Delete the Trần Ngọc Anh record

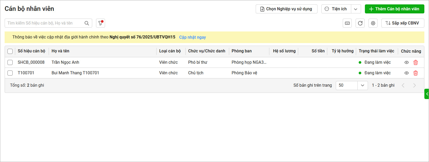[x=416, y=62]
